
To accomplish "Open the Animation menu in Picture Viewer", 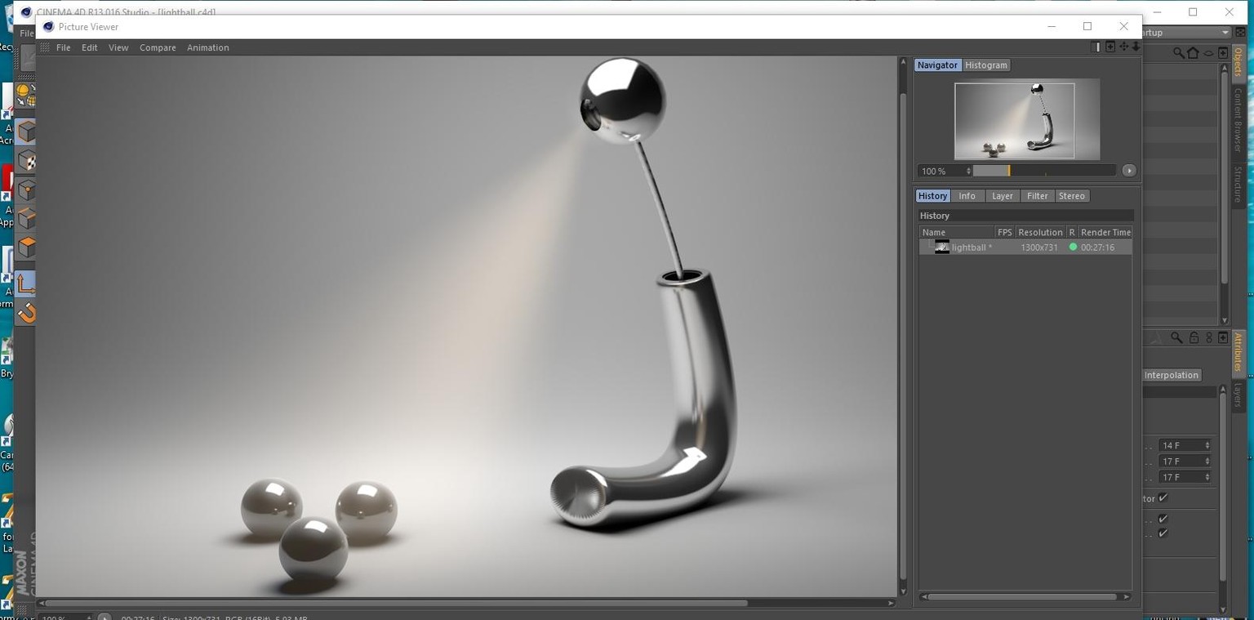I will pyautogui.click(x=208, y=47).
